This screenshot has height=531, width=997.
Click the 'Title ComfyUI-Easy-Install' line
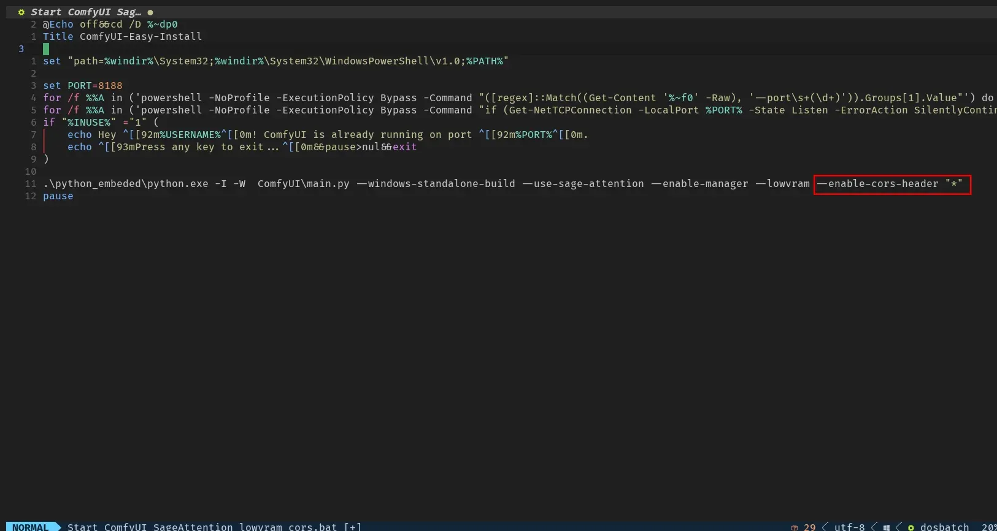(122, 37)
